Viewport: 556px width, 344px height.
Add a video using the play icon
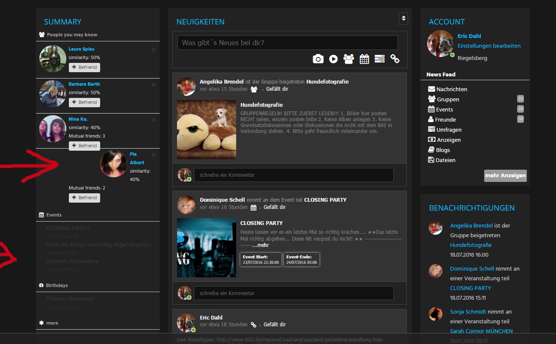(334, 59)
